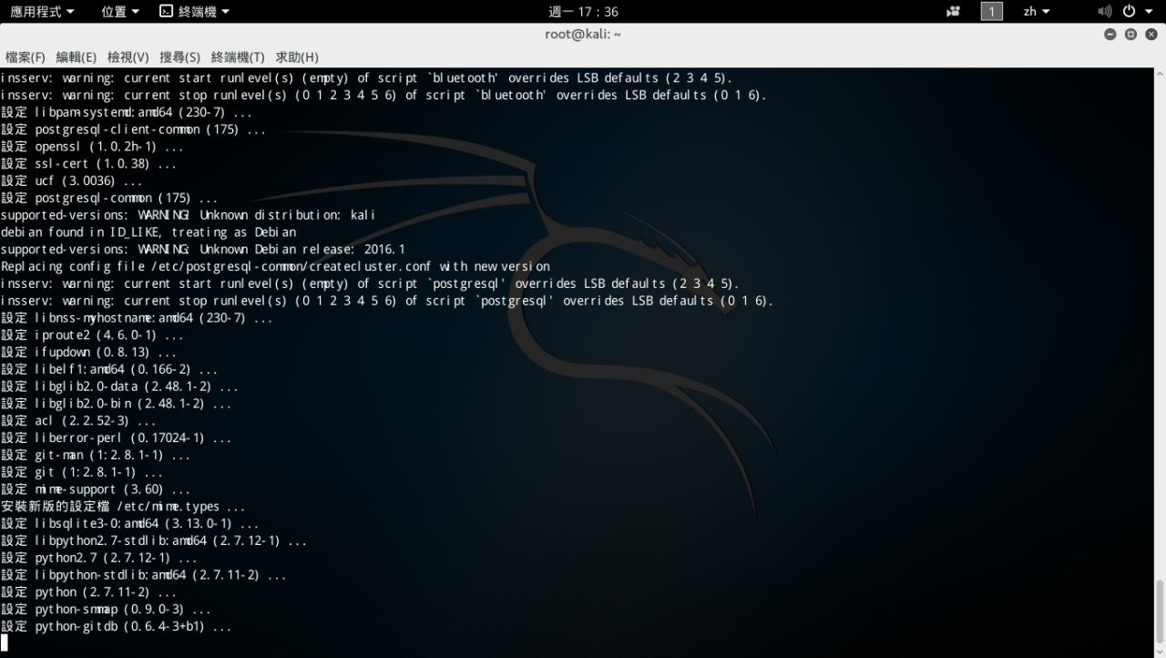Select workspace indicator 1
This screenshot has width=1166, height=658.
click(x=991, y=12)
